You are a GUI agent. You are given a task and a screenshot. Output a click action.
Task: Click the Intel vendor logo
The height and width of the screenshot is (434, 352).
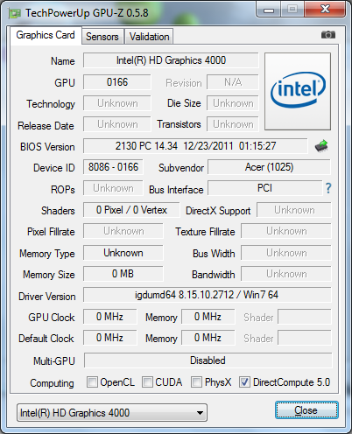298,91
